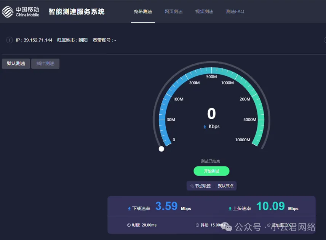The width and height of the screenshot is (326, 240).
Task: Click the download arrow beside Kbps in gauge
Action: (205, 126)
